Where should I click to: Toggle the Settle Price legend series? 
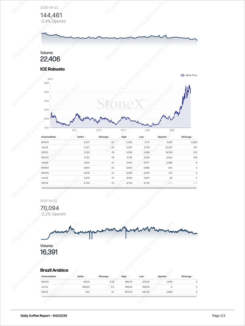[188, 75]
